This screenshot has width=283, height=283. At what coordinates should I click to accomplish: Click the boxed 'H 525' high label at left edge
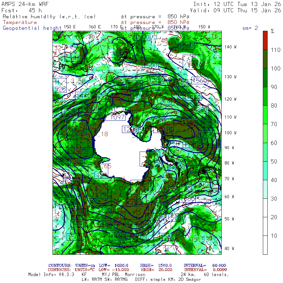tap(60, 85)
